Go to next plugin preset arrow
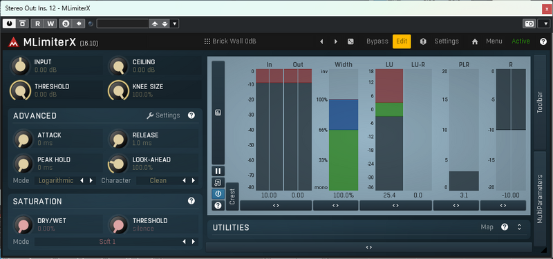 point(336,41)
